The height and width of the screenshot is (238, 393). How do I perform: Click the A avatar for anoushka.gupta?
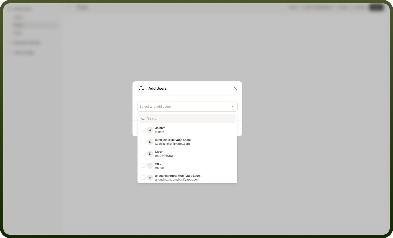tap(150, 177)
